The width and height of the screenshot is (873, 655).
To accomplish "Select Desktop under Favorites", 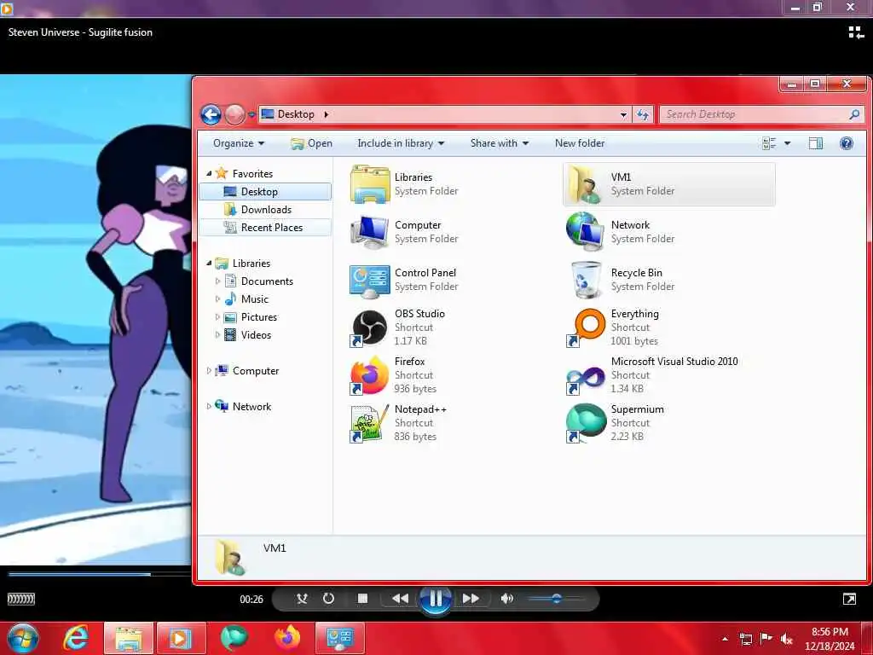I will click(x=265, y=192).
